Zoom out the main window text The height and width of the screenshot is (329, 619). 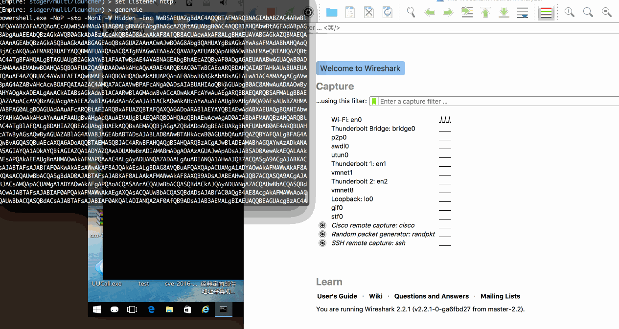[588, 12]
